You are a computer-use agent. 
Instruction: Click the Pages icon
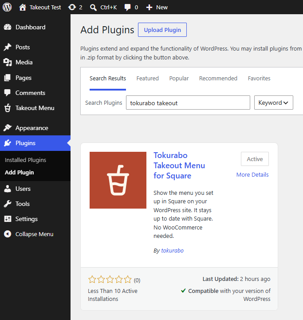(x=8, y=78)
